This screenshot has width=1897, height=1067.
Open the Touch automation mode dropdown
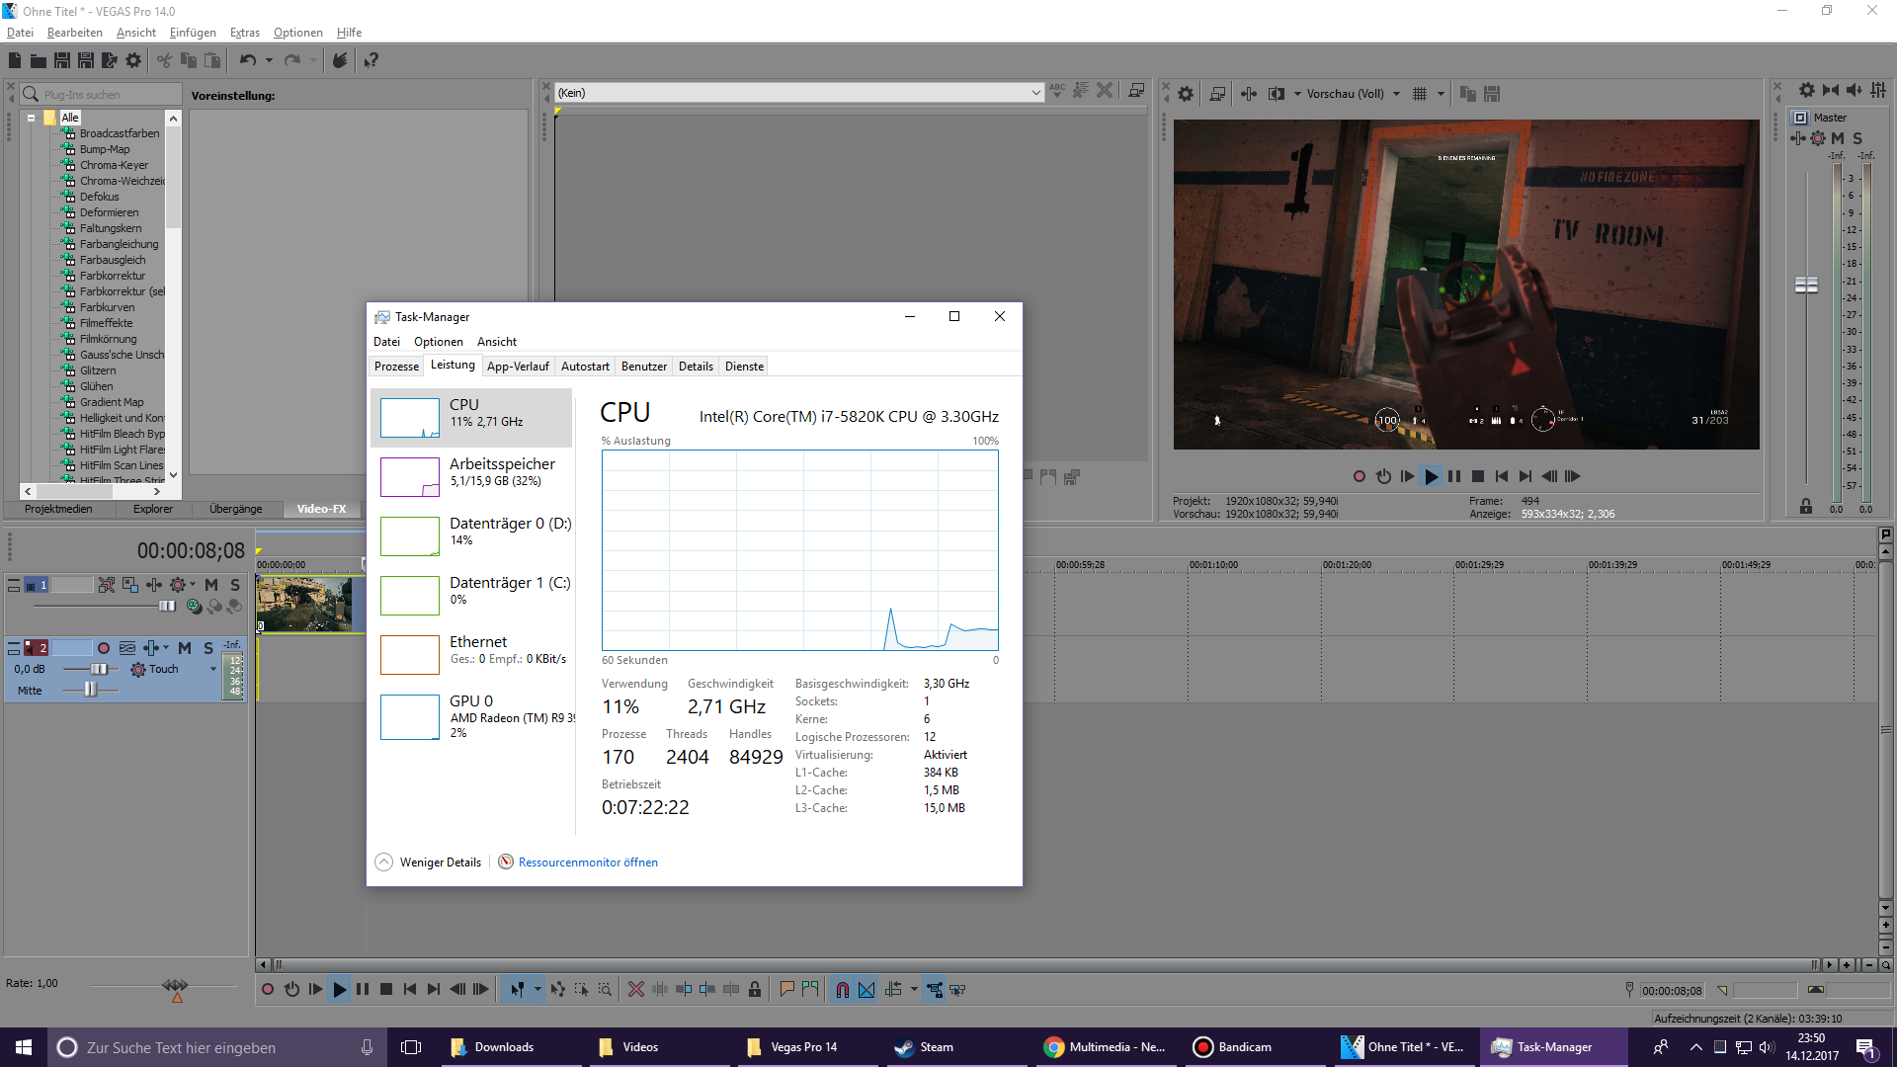[x=212, y=670]
